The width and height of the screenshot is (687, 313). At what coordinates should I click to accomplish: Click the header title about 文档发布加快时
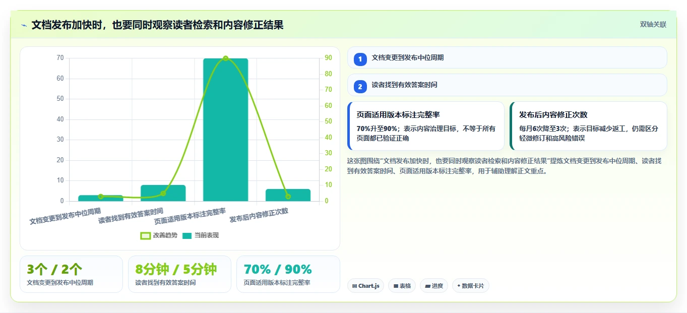pos(157,25)
